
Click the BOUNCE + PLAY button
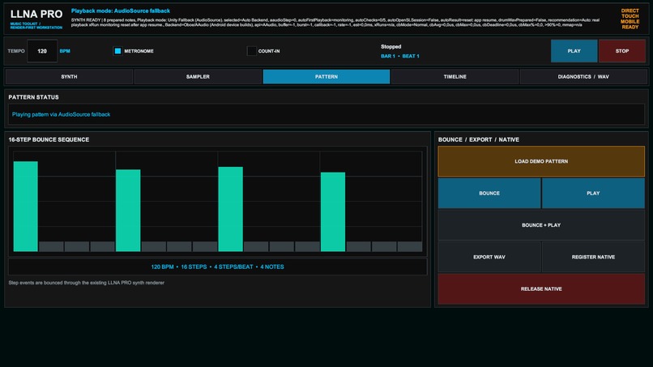click(x=541, y=225)
